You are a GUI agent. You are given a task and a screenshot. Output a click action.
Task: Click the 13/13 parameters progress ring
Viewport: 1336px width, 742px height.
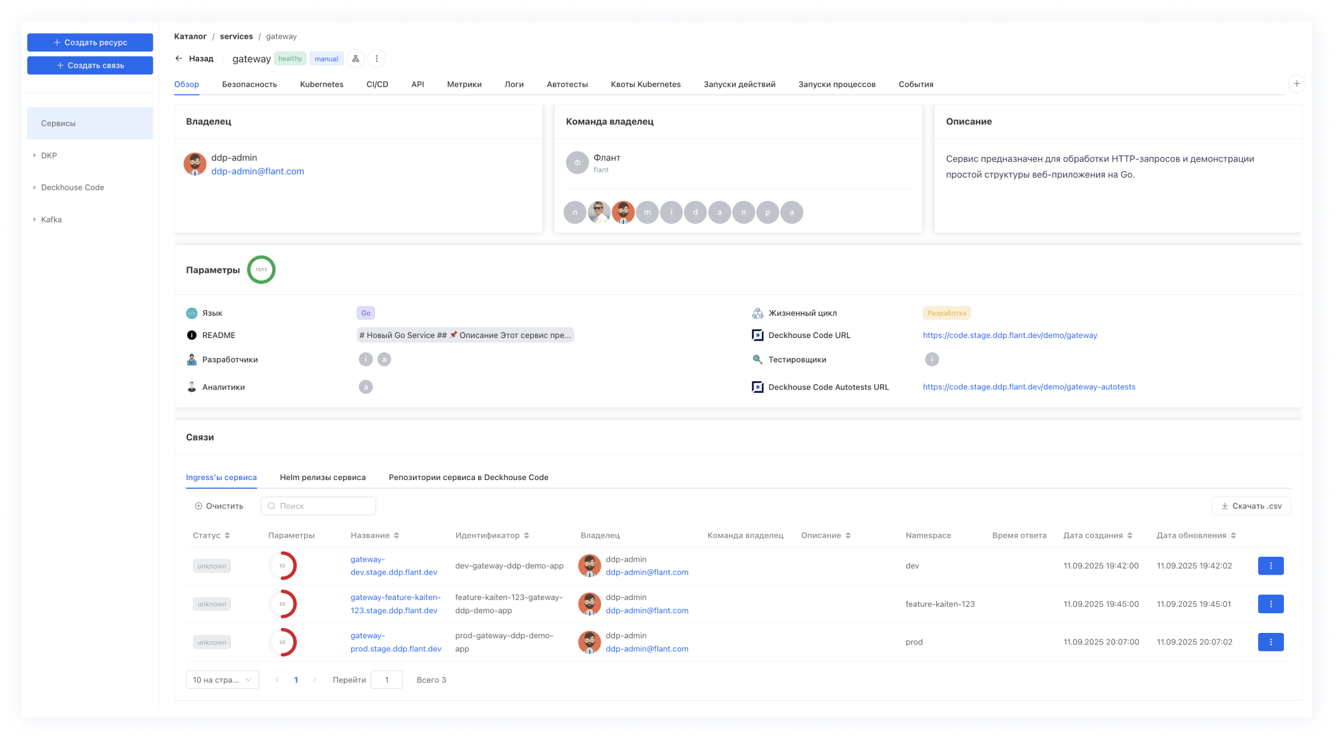pos(261,270)
